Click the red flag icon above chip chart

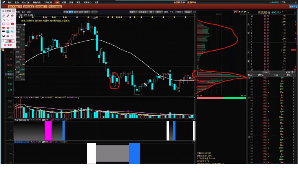pos(237,12)
